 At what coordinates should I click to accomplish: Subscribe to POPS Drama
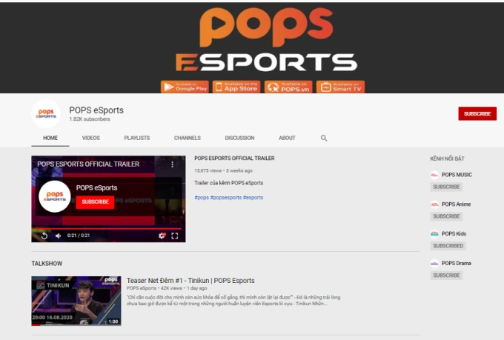446,276
